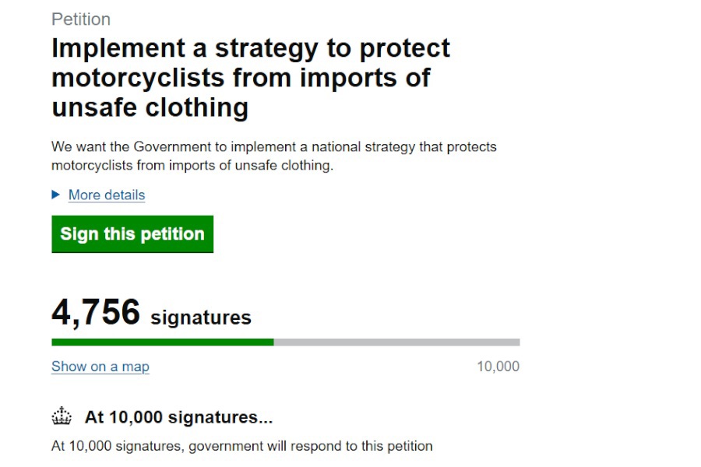Click the green filled part of the progress bar
701x467 pixels.
[x=162, y=342]
